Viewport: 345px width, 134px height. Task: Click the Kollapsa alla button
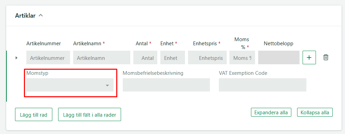315,112
